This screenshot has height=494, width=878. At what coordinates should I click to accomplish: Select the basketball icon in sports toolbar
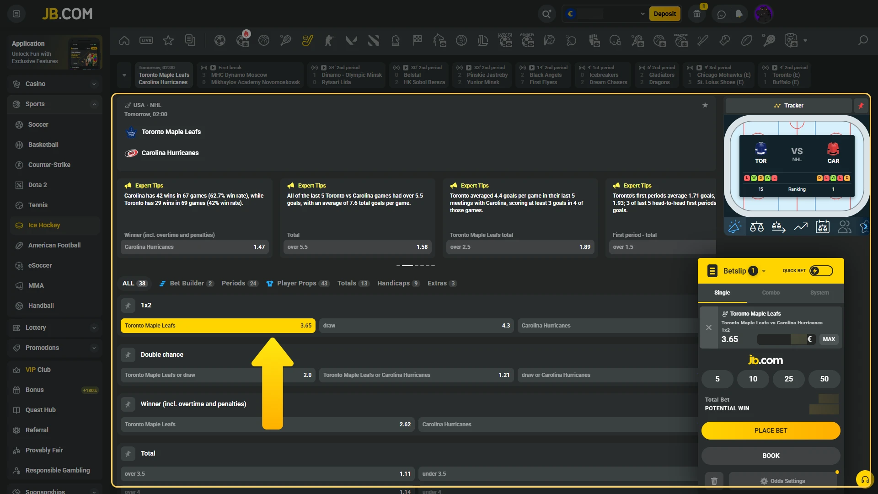point(264,41)
